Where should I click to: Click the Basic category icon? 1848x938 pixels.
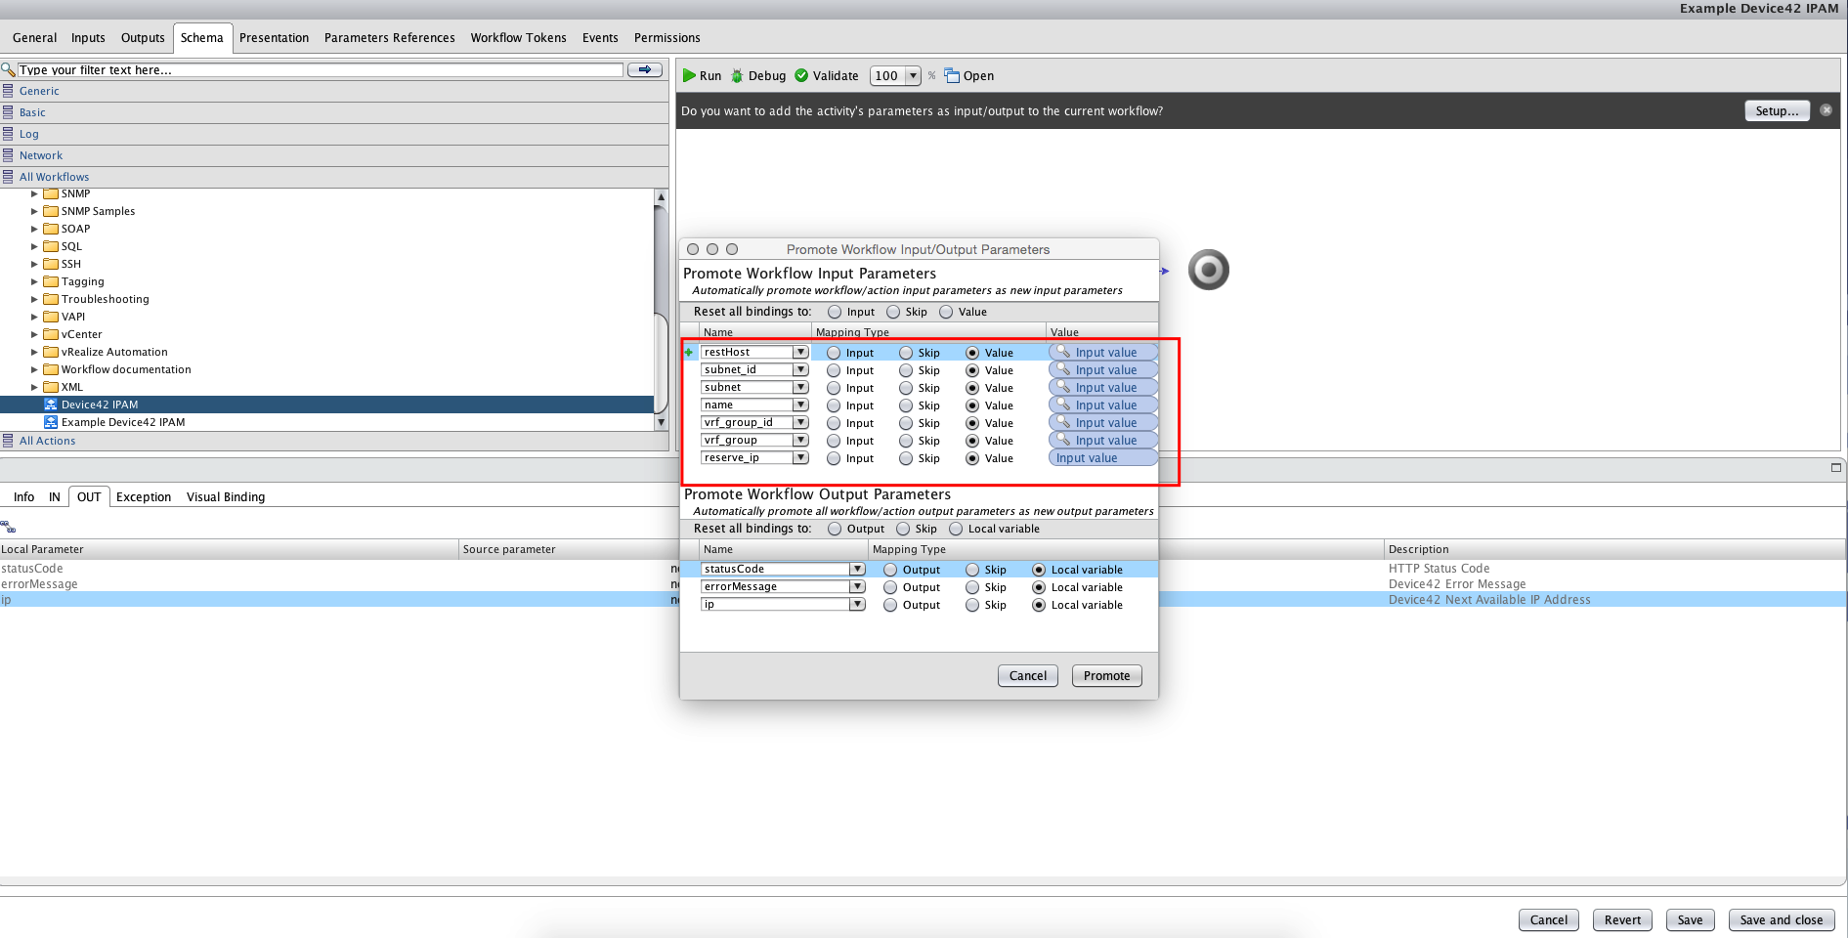pos(8,112)
